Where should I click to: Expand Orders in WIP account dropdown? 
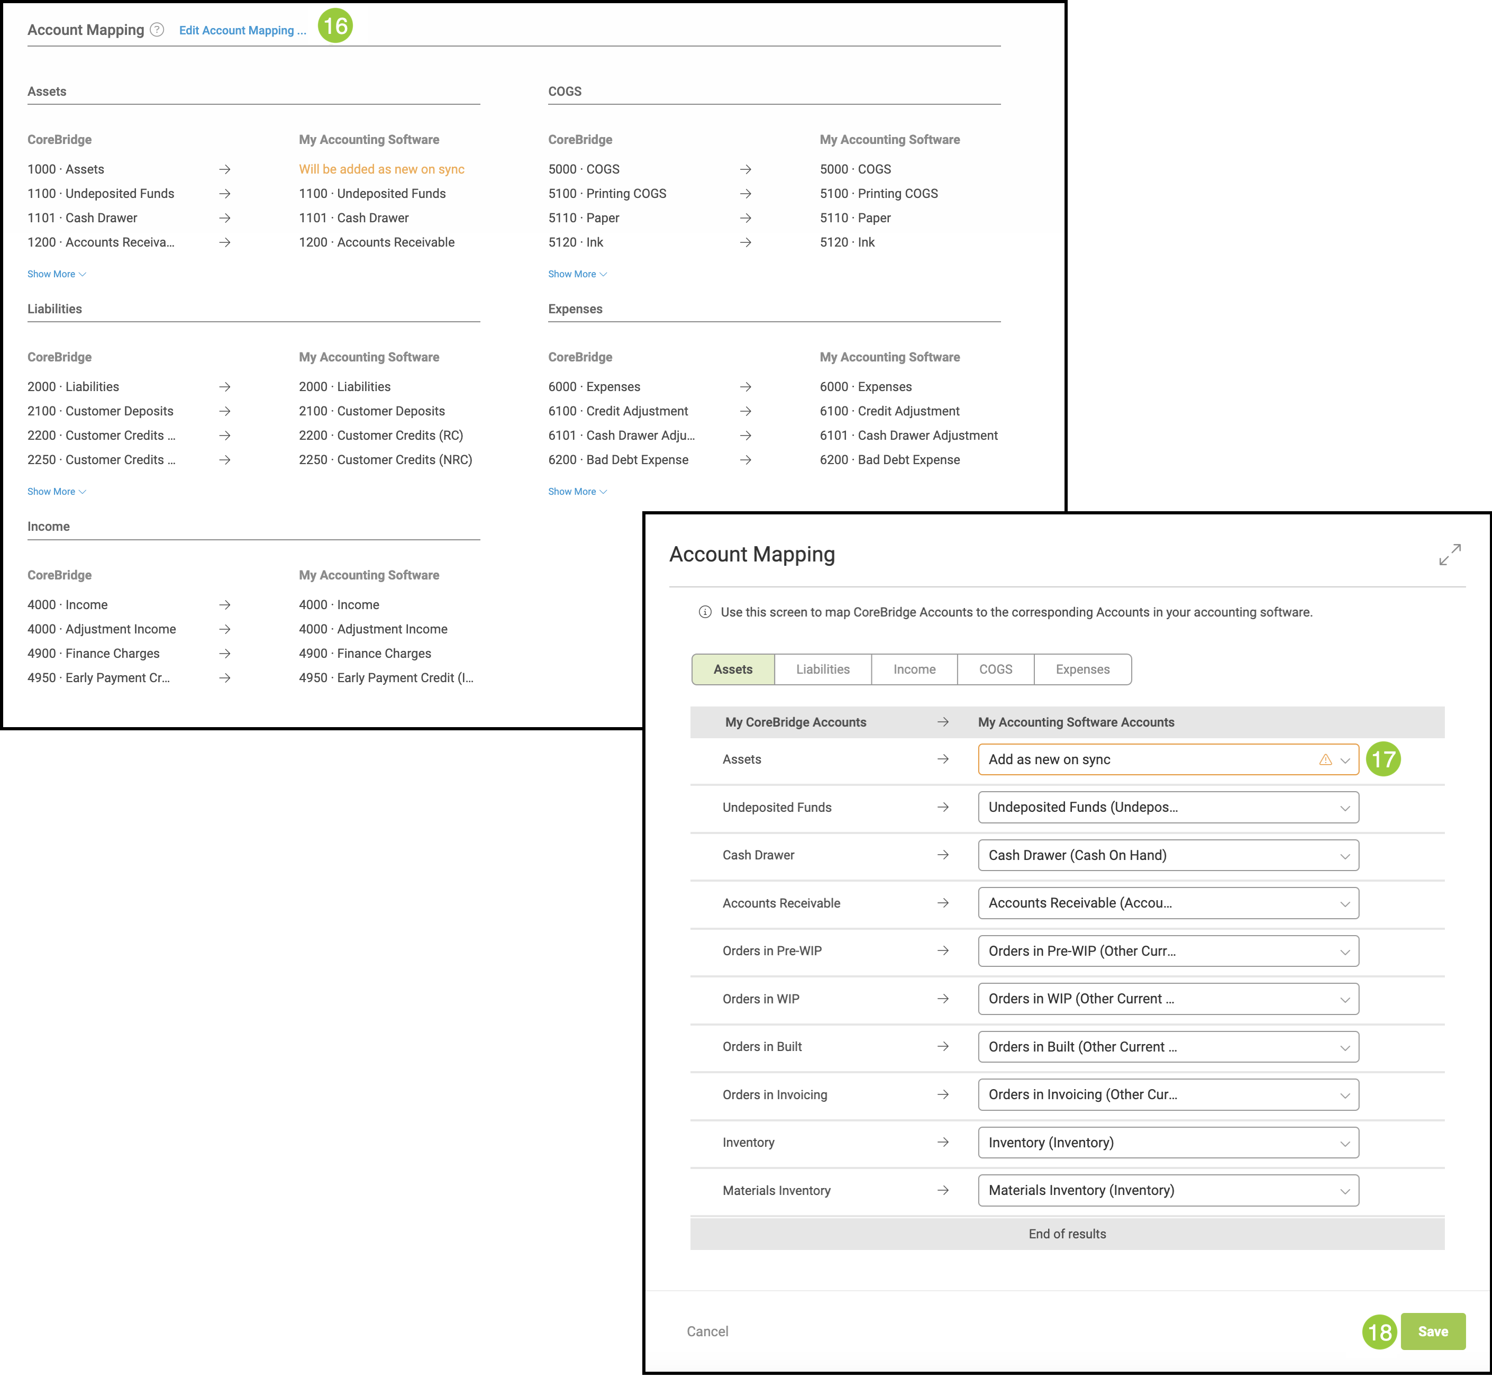click(1167, 999)
